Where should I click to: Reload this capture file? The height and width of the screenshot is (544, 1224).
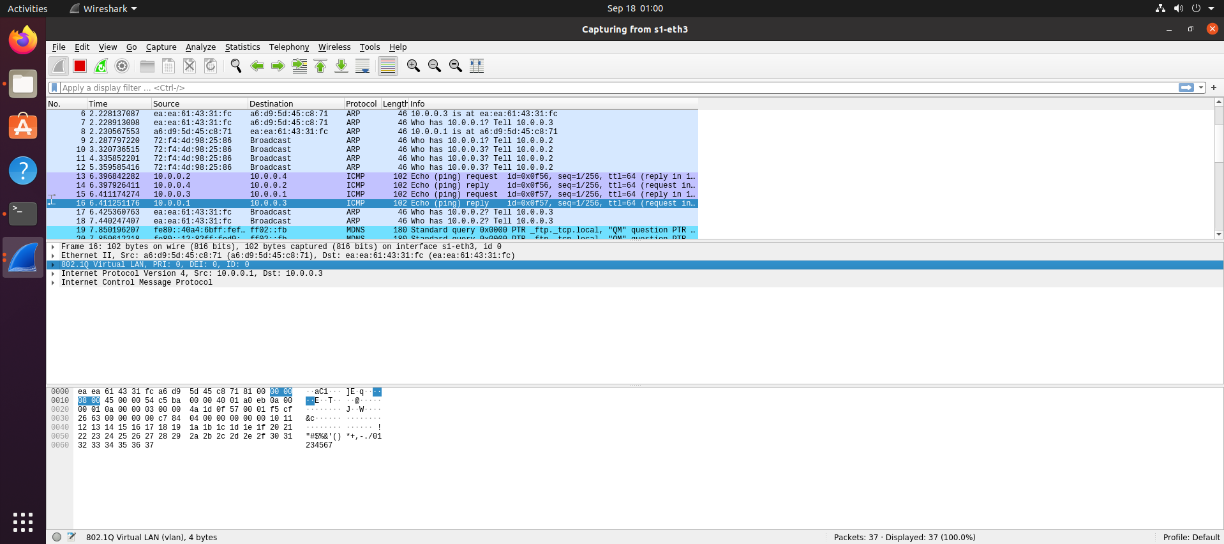[211, 66]
